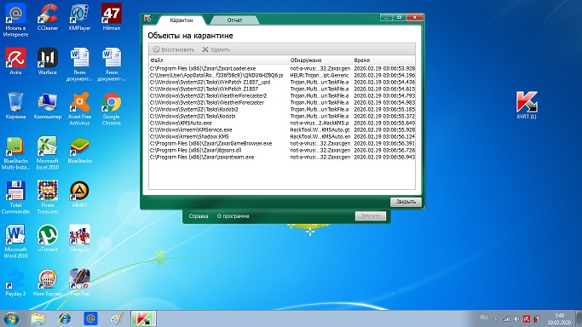This screenshot has width=582, height=327.
Task: Open Windows Explorer folder on taskbar
Action: coord(37,318)
